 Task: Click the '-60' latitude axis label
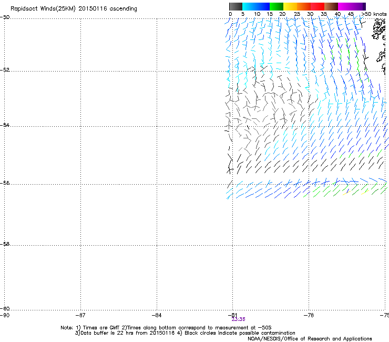pos(5,308)
